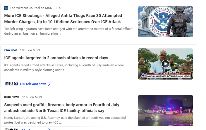Image resolution: width=206 pixels, height=130 pixels.
Task: Click the ICE Police Homeland Security thumbnail
Action: 165,22
